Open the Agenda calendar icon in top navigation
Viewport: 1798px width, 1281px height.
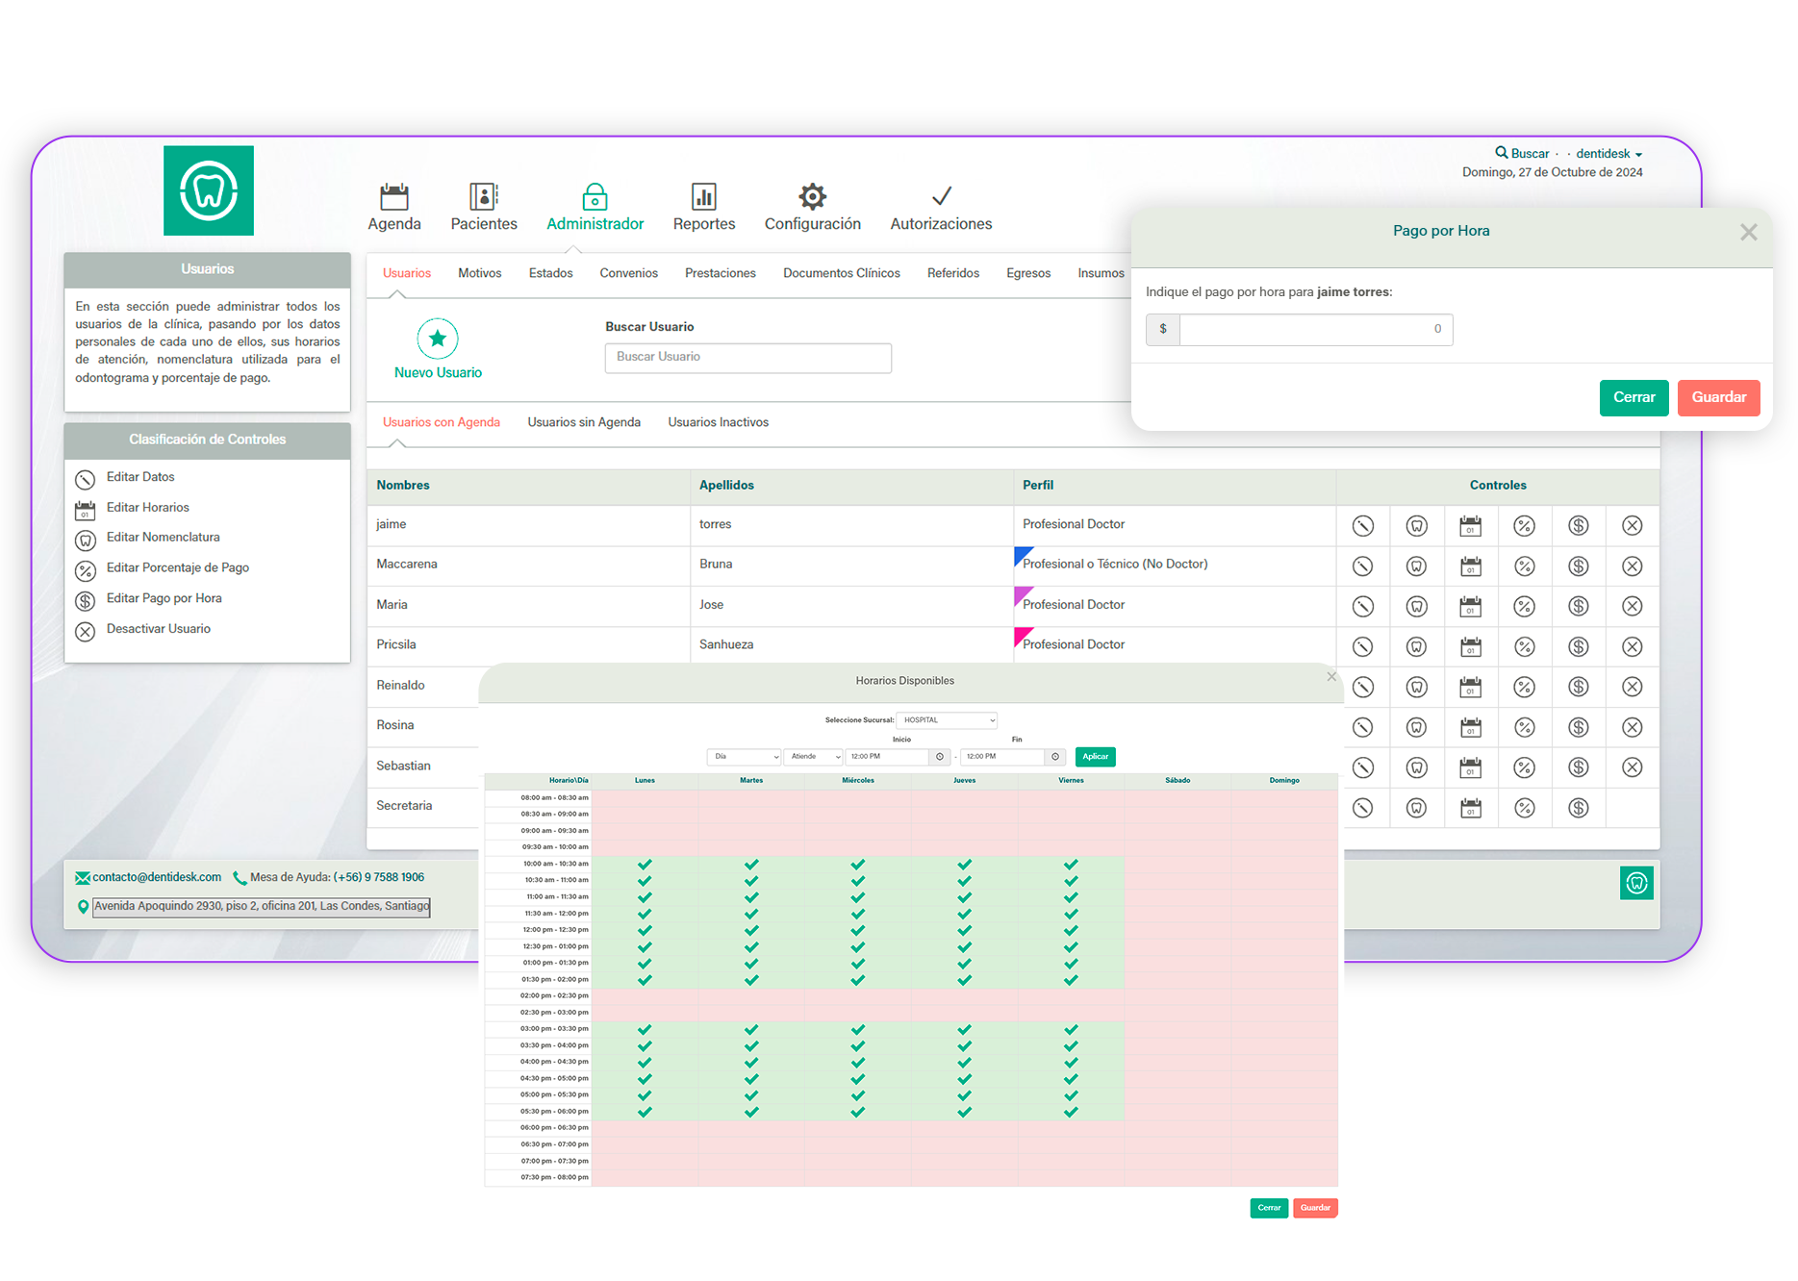tap(393, 197)
